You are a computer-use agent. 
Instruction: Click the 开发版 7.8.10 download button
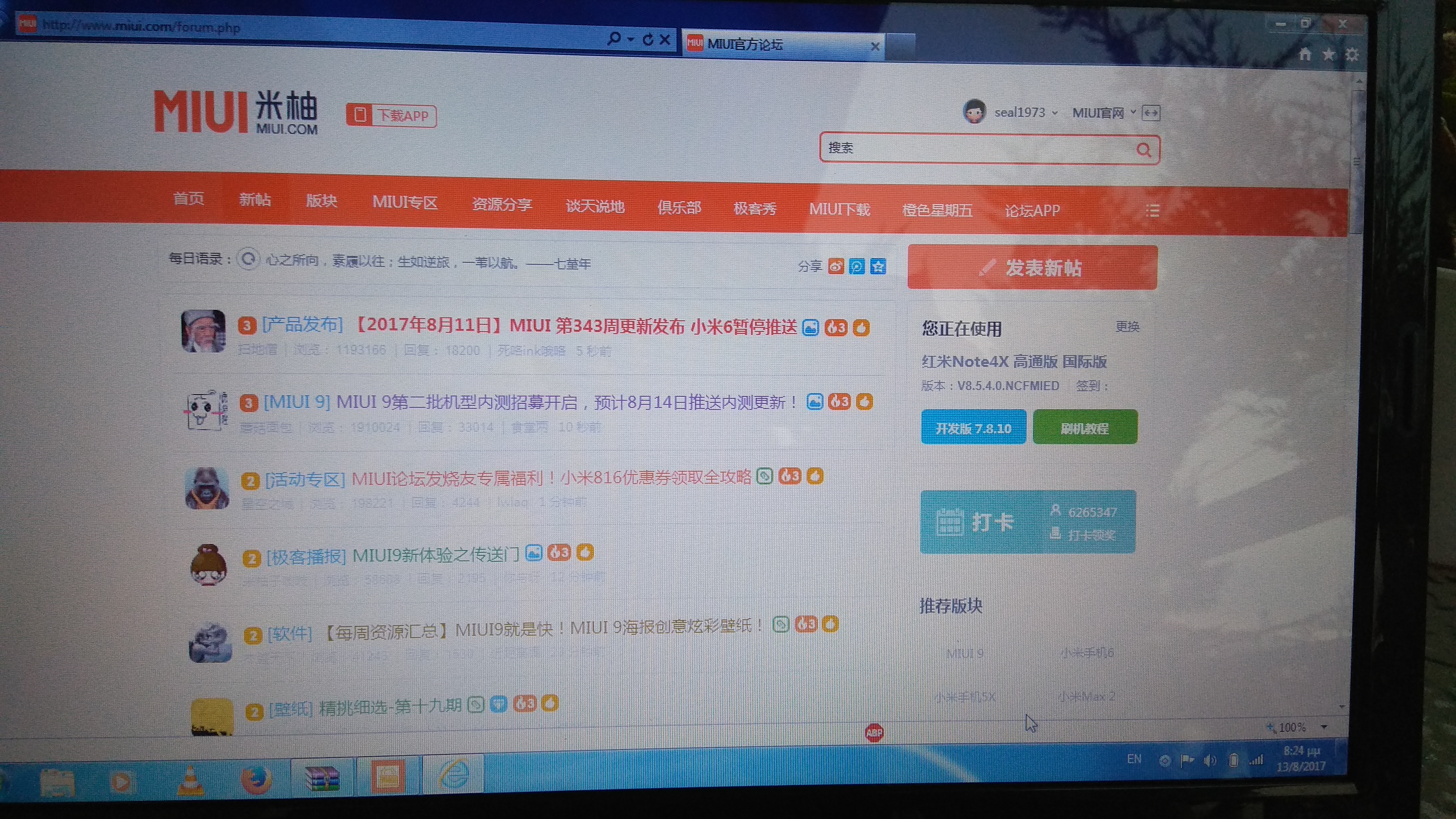973,428
